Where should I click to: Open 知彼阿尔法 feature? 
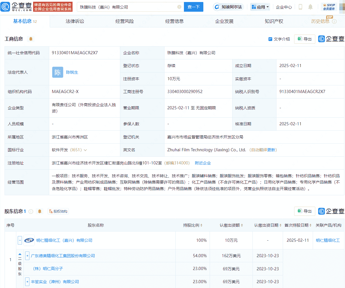point(228,7)
